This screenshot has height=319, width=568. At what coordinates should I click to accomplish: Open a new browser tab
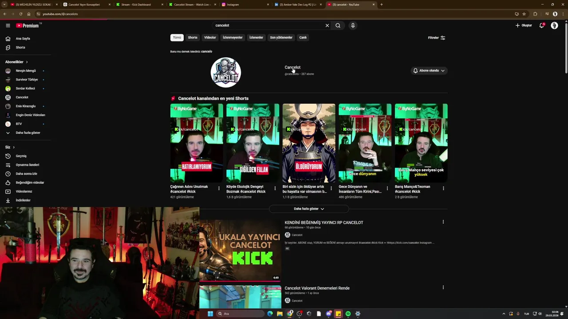click(381, 4)
